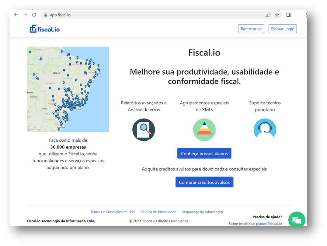Click the planos@fiscal.io email link
The height and width of the screenshot is (246, 327).
click(269, 224)
